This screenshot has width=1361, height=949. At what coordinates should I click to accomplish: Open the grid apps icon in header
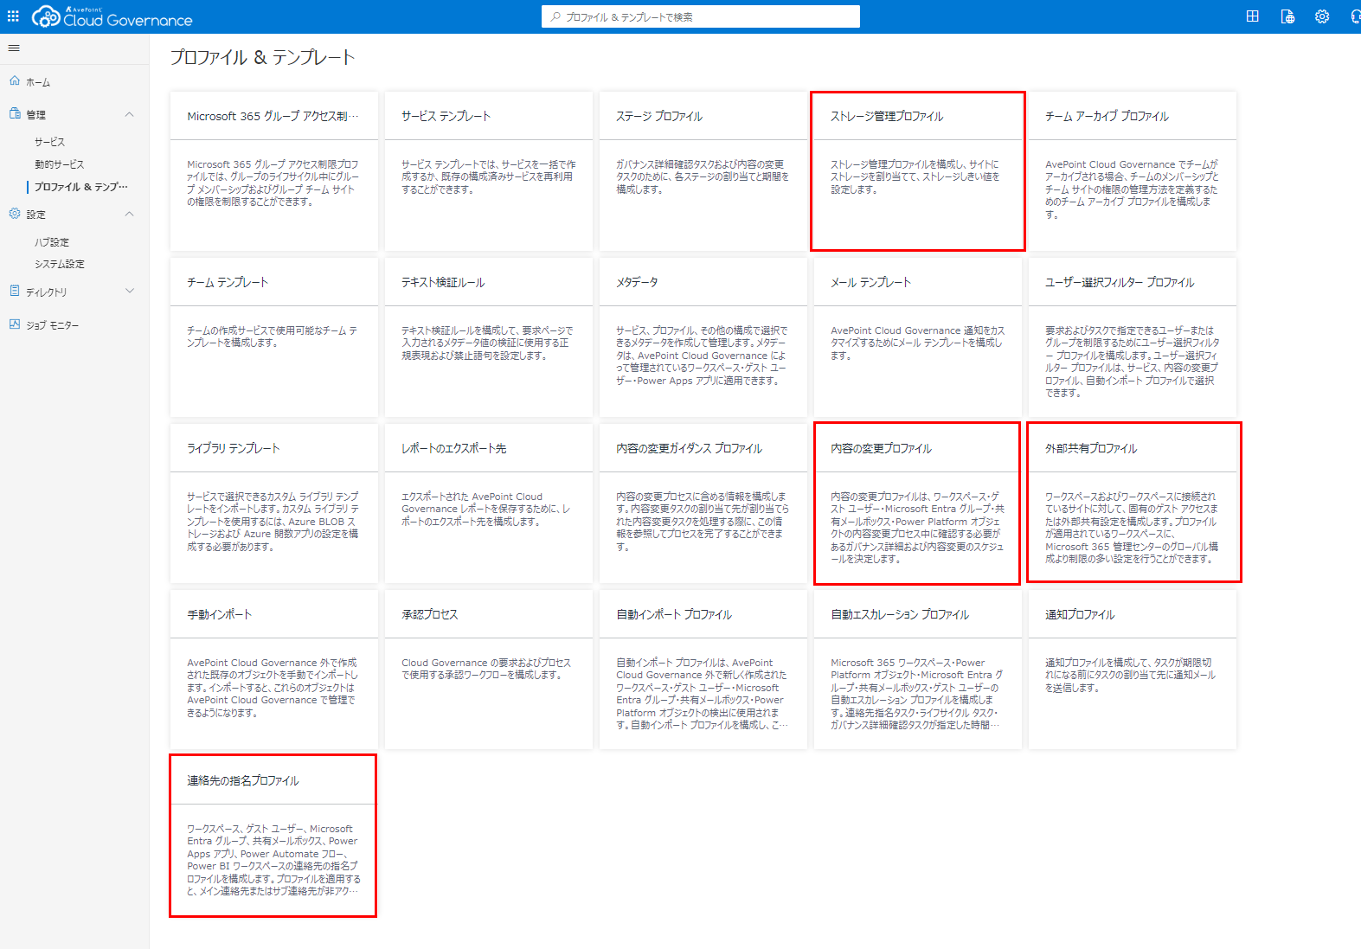point(1252,16)
